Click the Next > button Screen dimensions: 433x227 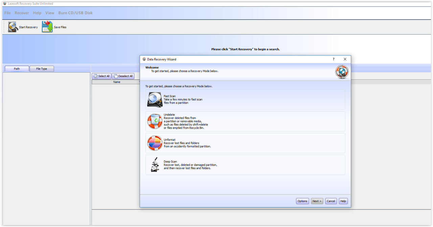click(x=317, y=201)
